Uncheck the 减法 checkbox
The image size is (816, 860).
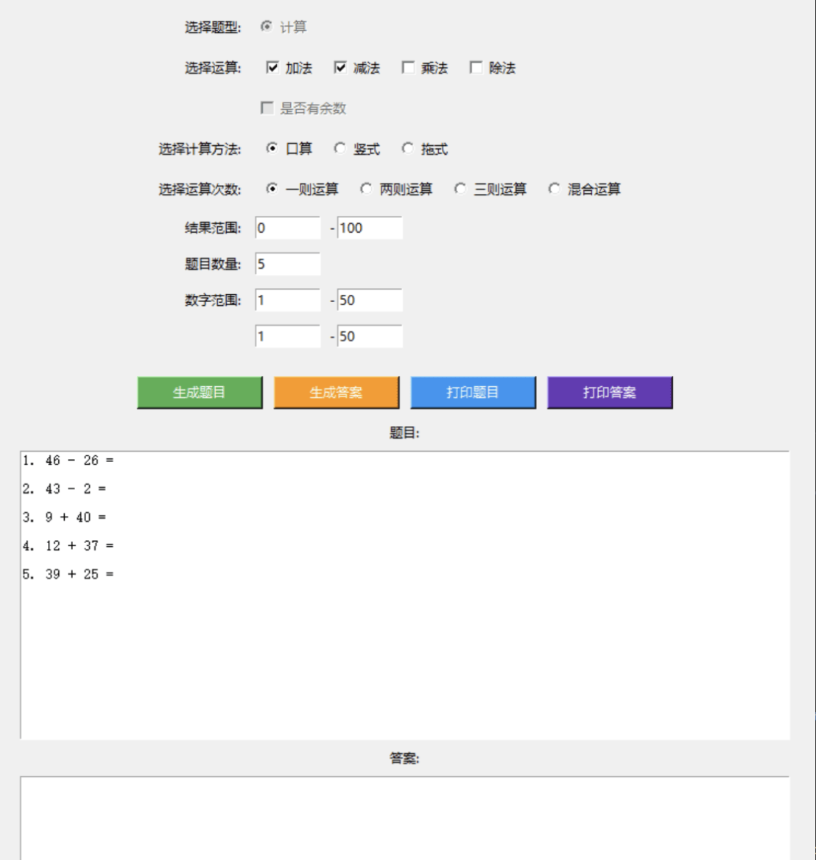pos(340,68)
